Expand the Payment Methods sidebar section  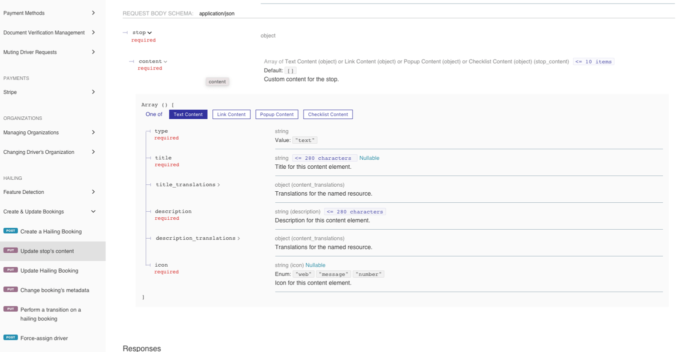[x=52, y=13]
